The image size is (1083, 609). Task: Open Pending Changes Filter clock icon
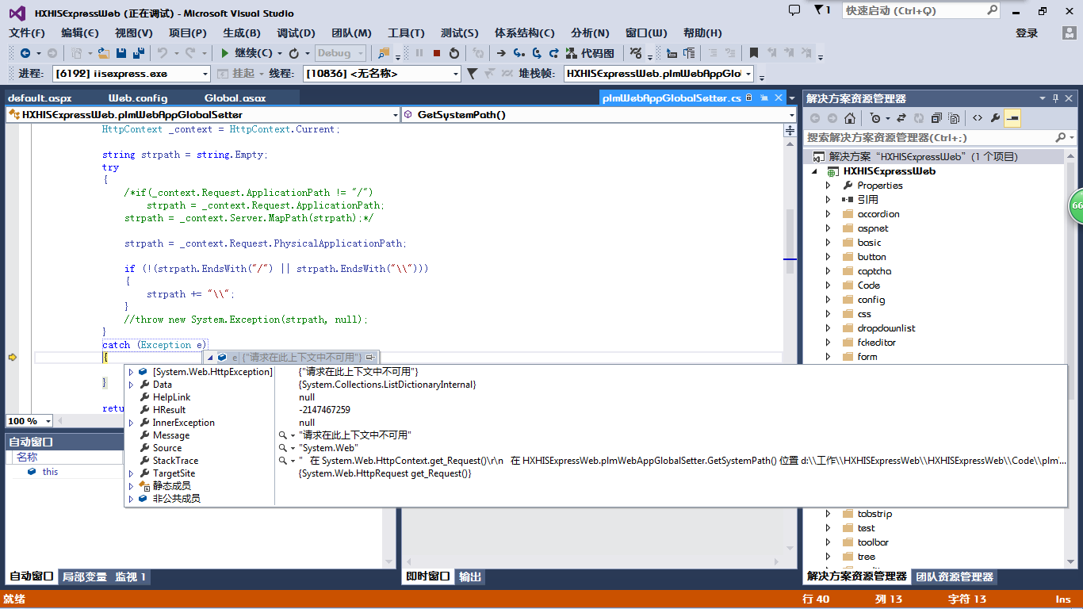875,118
